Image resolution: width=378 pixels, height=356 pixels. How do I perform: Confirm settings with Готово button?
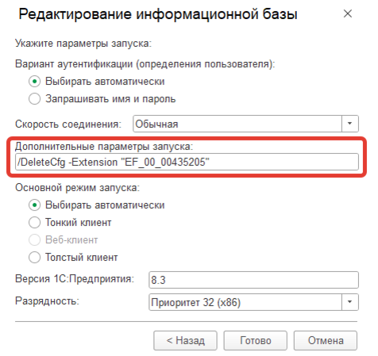256,340
